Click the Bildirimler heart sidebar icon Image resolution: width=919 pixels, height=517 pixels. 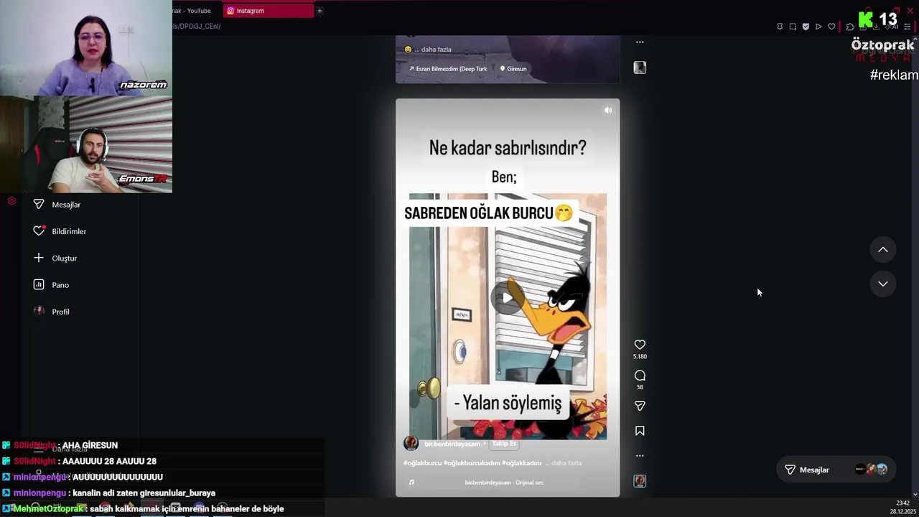pos(39,231)
